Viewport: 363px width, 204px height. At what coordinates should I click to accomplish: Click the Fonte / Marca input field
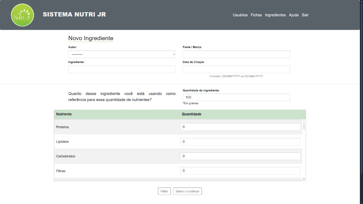[x=236, y=54]
